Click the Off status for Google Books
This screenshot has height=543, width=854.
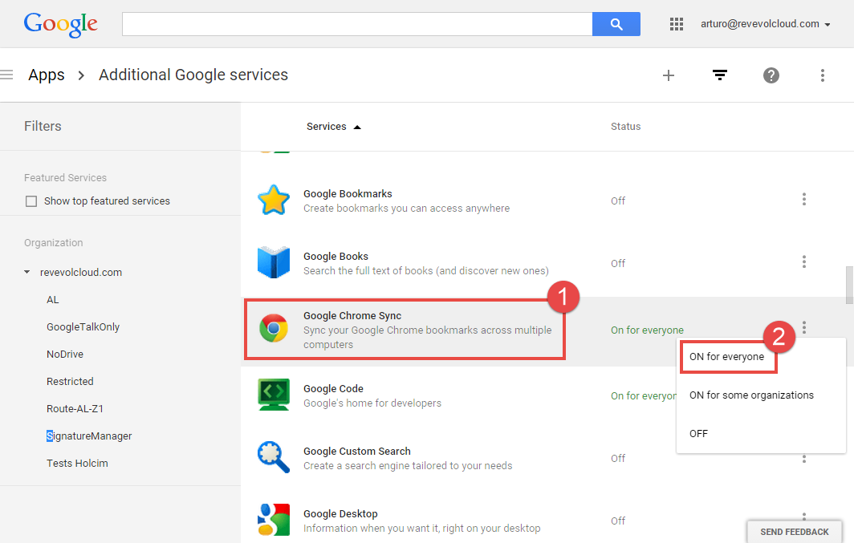(618, 263)
